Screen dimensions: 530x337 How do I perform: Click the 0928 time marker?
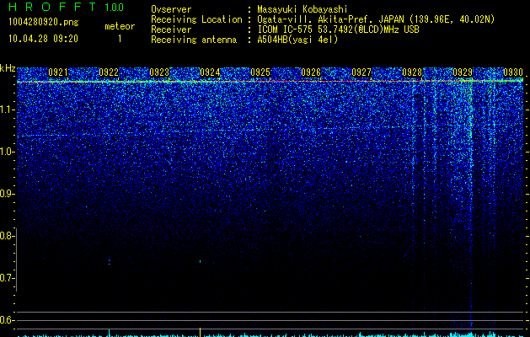click(x=412, y=72)
